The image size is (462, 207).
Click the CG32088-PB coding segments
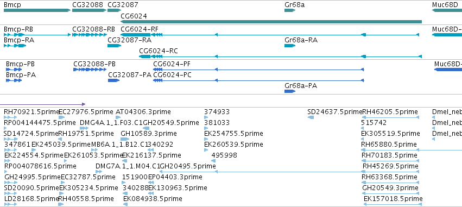click(x=90, y=70)
